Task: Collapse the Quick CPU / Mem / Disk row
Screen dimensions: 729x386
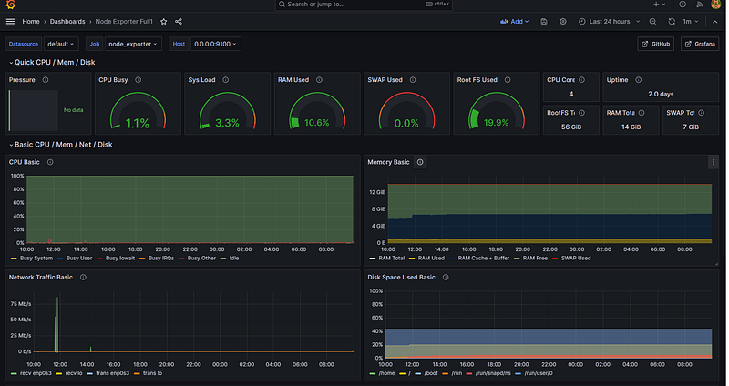Action: pyautogui.click(x=52, y=62)
